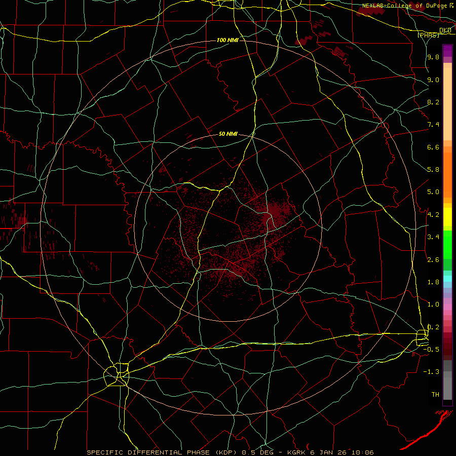Screen dimensions: 456x456
Task: Select the 1.0 scale label
Action: point(433,305)
